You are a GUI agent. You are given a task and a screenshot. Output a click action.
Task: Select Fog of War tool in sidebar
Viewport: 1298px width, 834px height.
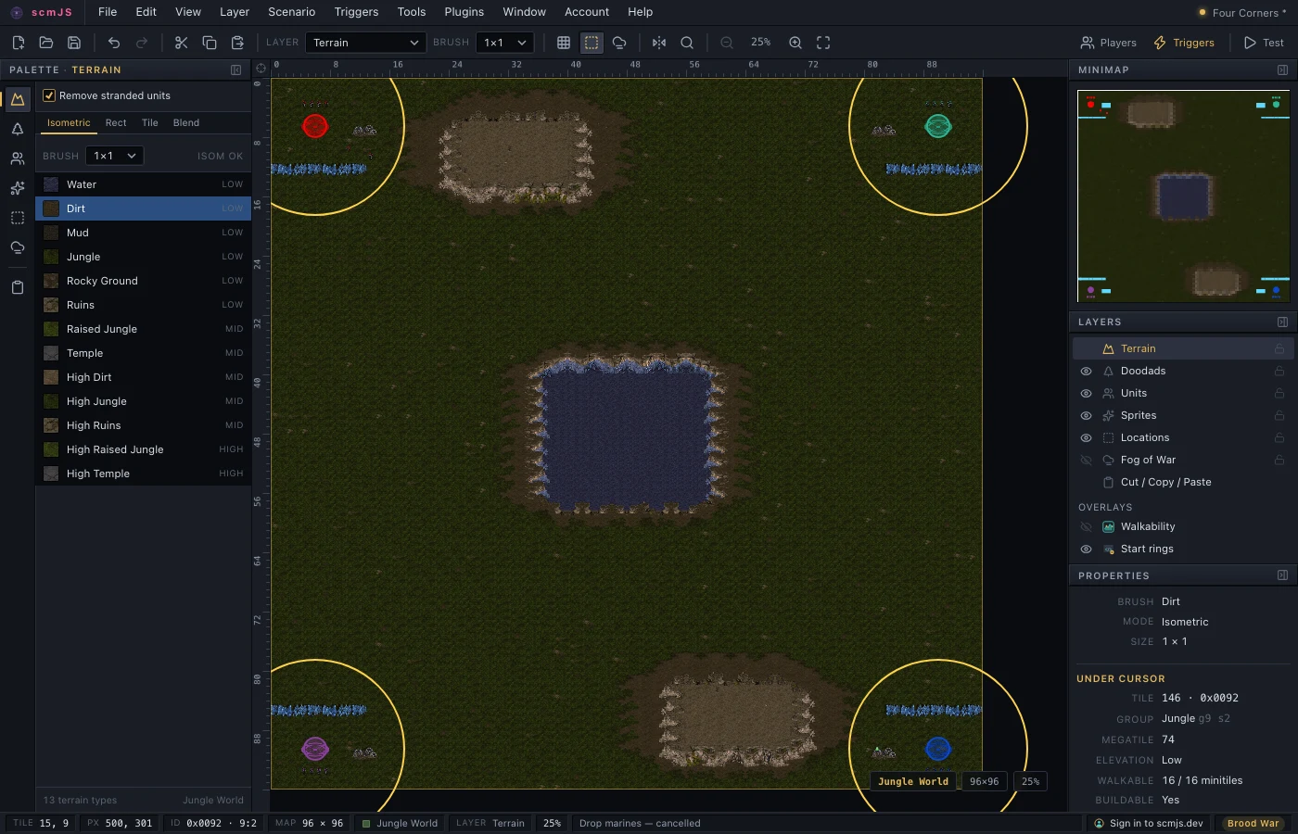pyautogui.click(x=18, y=247)
